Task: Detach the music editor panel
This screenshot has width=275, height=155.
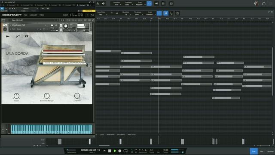Action: click(x=269, y=12)
